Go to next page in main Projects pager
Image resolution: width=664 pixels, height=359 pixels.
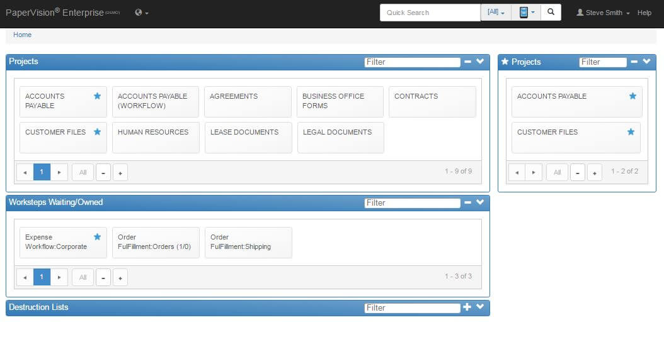point(59,172)
